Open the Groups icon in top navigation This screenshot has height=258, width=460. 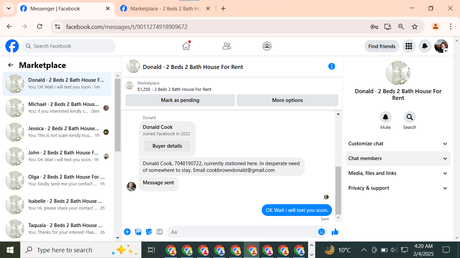(267, 46)
